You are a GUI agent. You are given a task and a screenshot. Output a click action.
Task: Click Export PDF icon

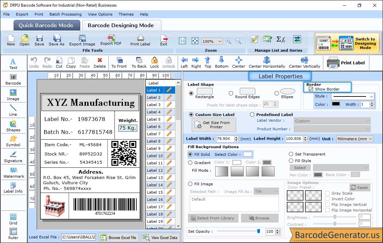111,40
